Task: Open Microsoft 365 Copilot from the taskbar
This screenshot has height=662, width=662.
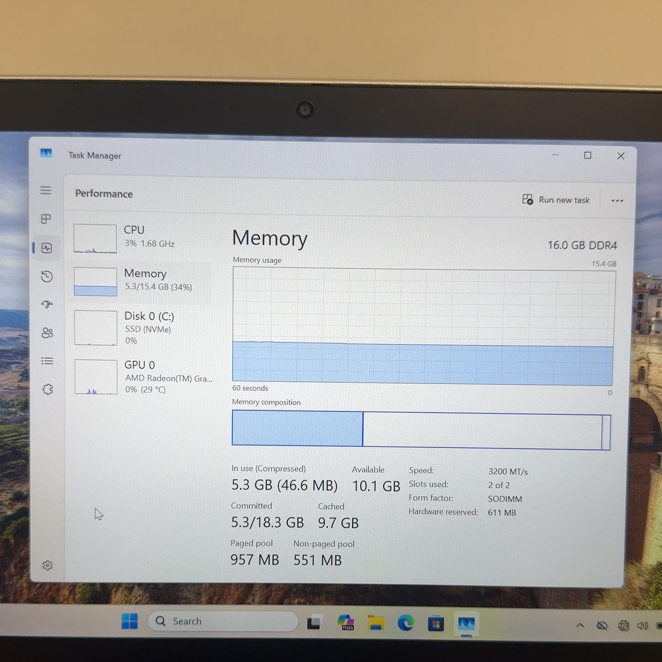Action: tap(346, 622)
